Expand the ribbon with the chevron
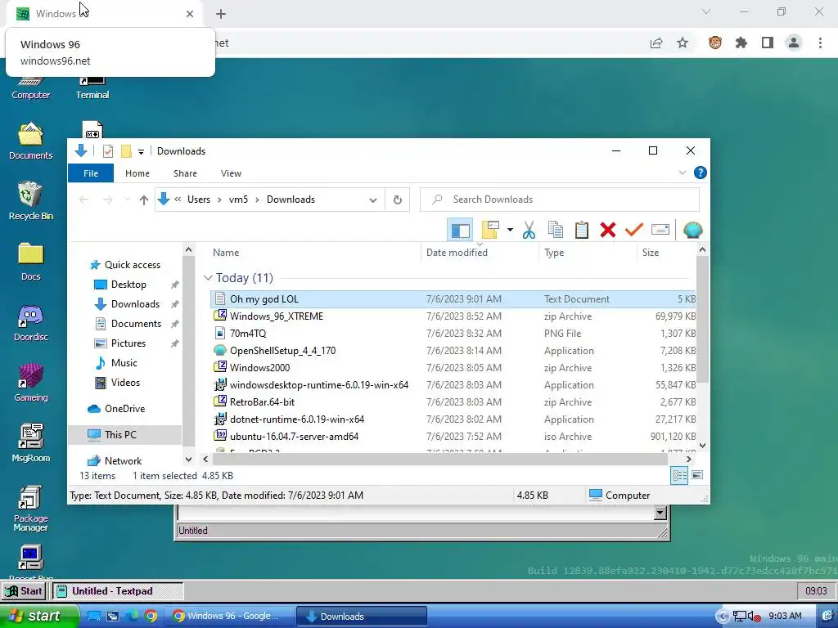This screenshot has height=628, width=838. [683, 173]
